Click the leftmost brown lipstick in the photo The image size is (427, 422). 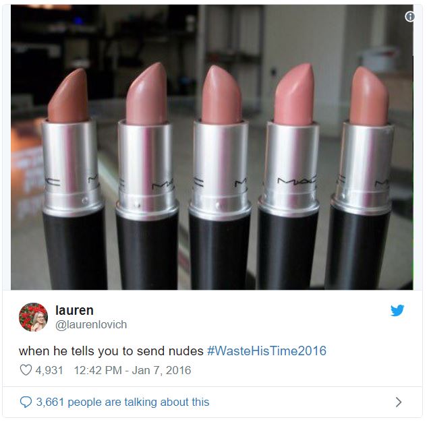(72, 178)
